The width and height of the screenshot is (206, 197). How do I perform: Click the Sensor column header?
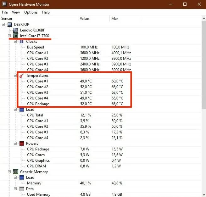39,19
